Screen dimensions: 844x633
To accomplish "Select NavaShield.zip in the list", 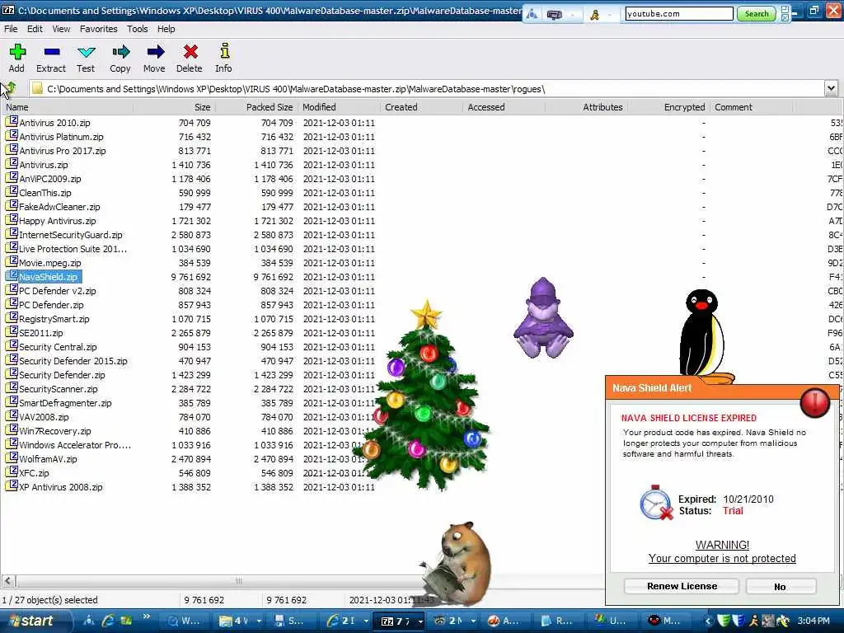I will pyautogui.click(x=43, y=277).
